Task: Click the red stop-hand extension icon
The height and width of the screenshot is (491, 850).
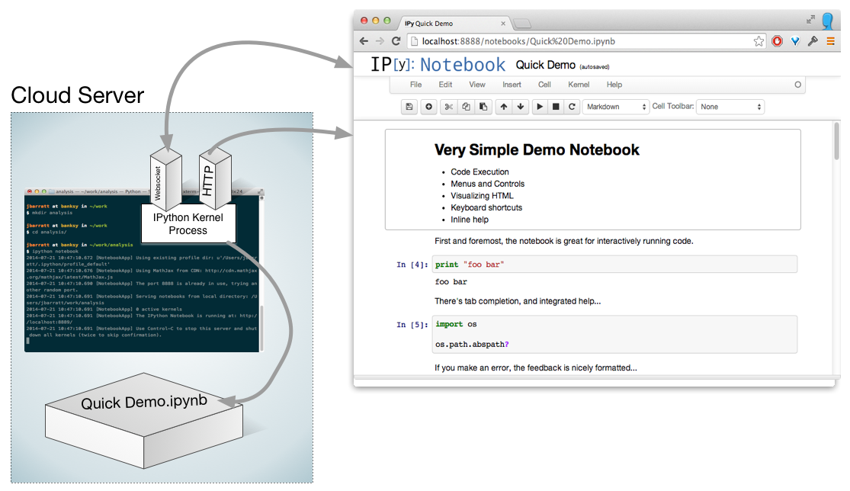Action: (x=777, y=41)
